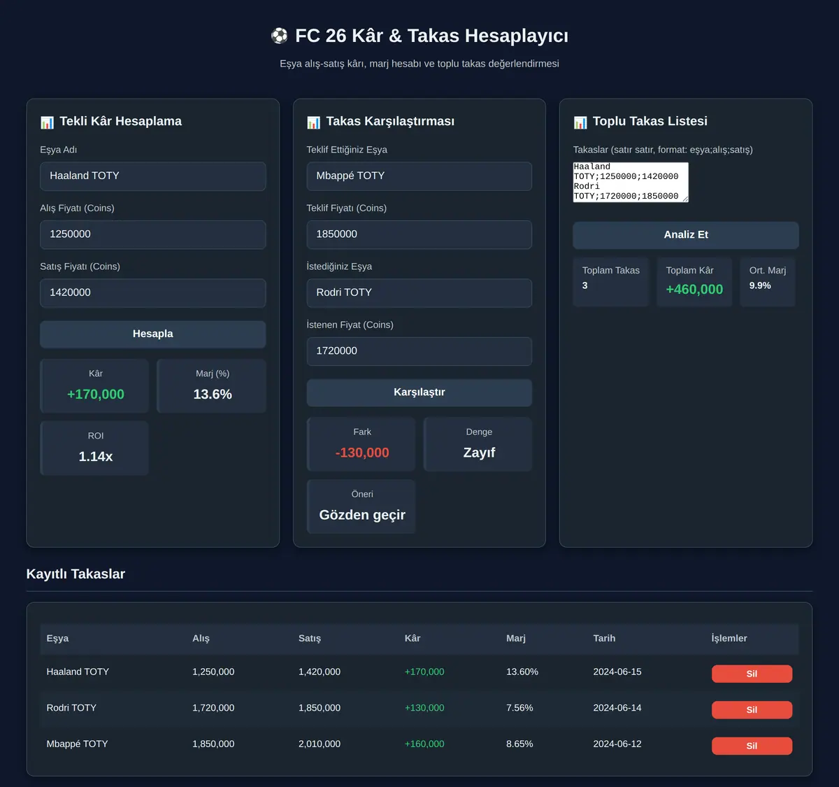Click the chart icon beside Tekli Kâr Hesaplama
This screenshot has width=839, height=787.
[47, 122]
